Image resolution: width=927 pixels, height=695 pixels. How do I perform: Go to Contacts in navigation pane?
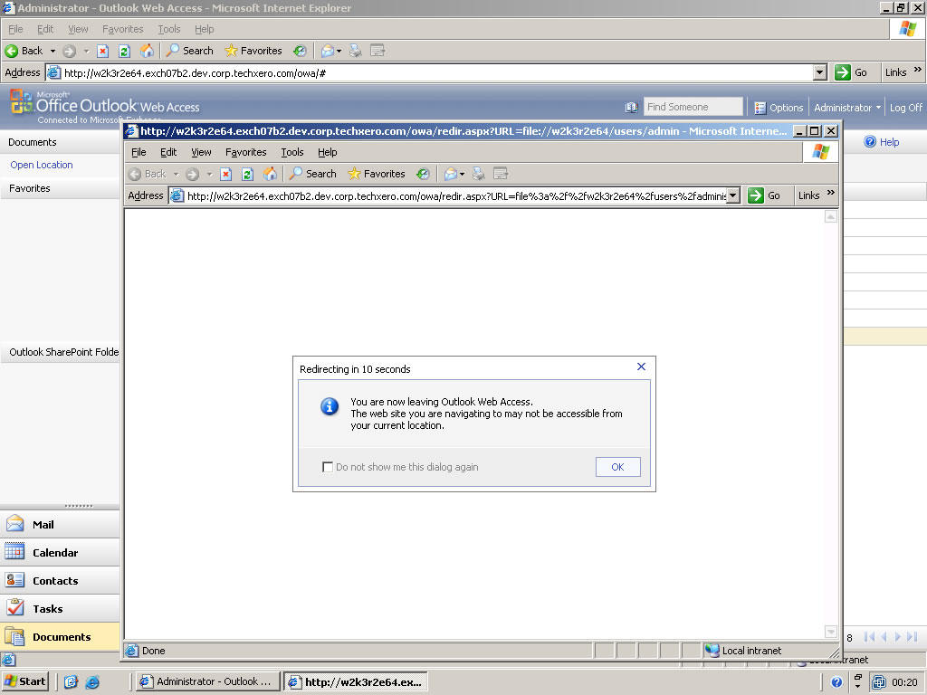point(54,581)
